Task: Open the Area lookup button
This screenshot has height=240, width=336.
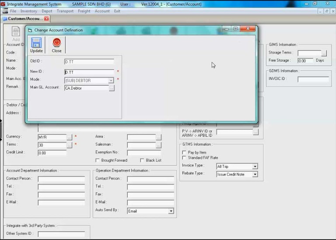Action: (158, 137)
